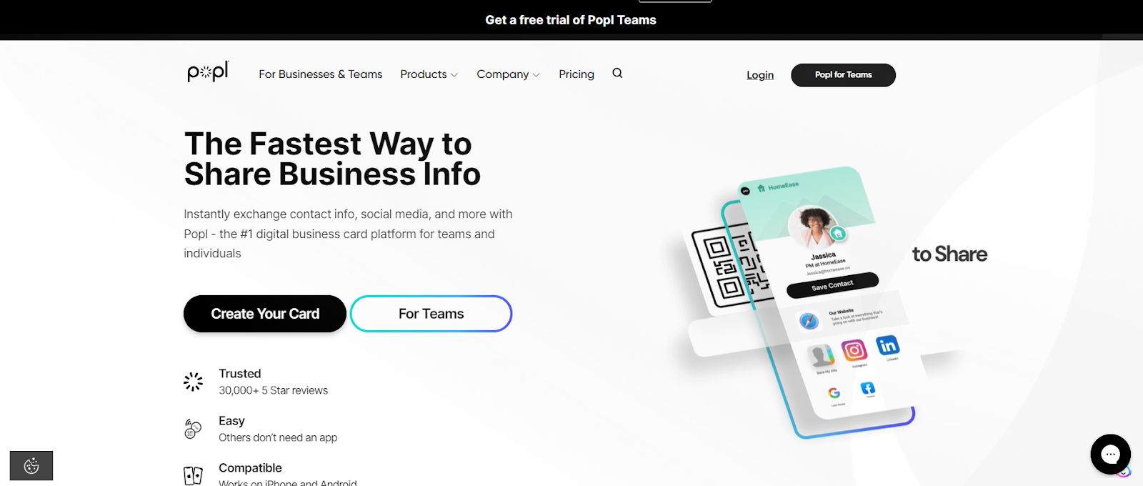Expand the Products dropdown menu
Image resolution: width=1143 pixels, height=486 pixels.
[429, 74]
